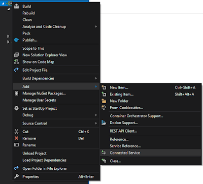This screenshot has width=203, height=184.
Task: Choose Container Orchestrator Support entry
Action: (137, 116)
